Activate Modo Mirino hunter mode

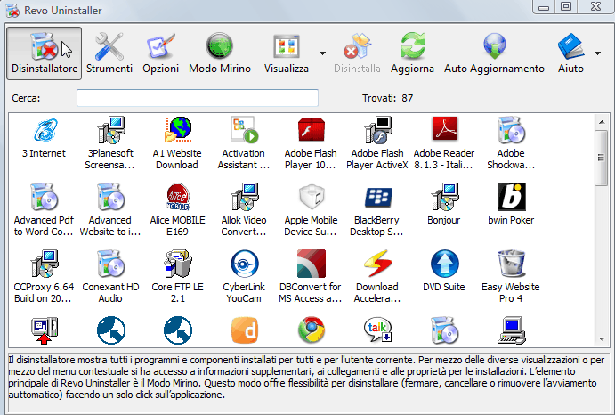coord(220,53)
